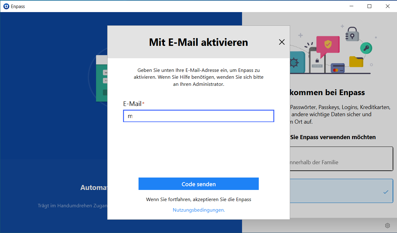Click the yellow folder icon
This screenshot has width=397, height=233.
[356, 62]
